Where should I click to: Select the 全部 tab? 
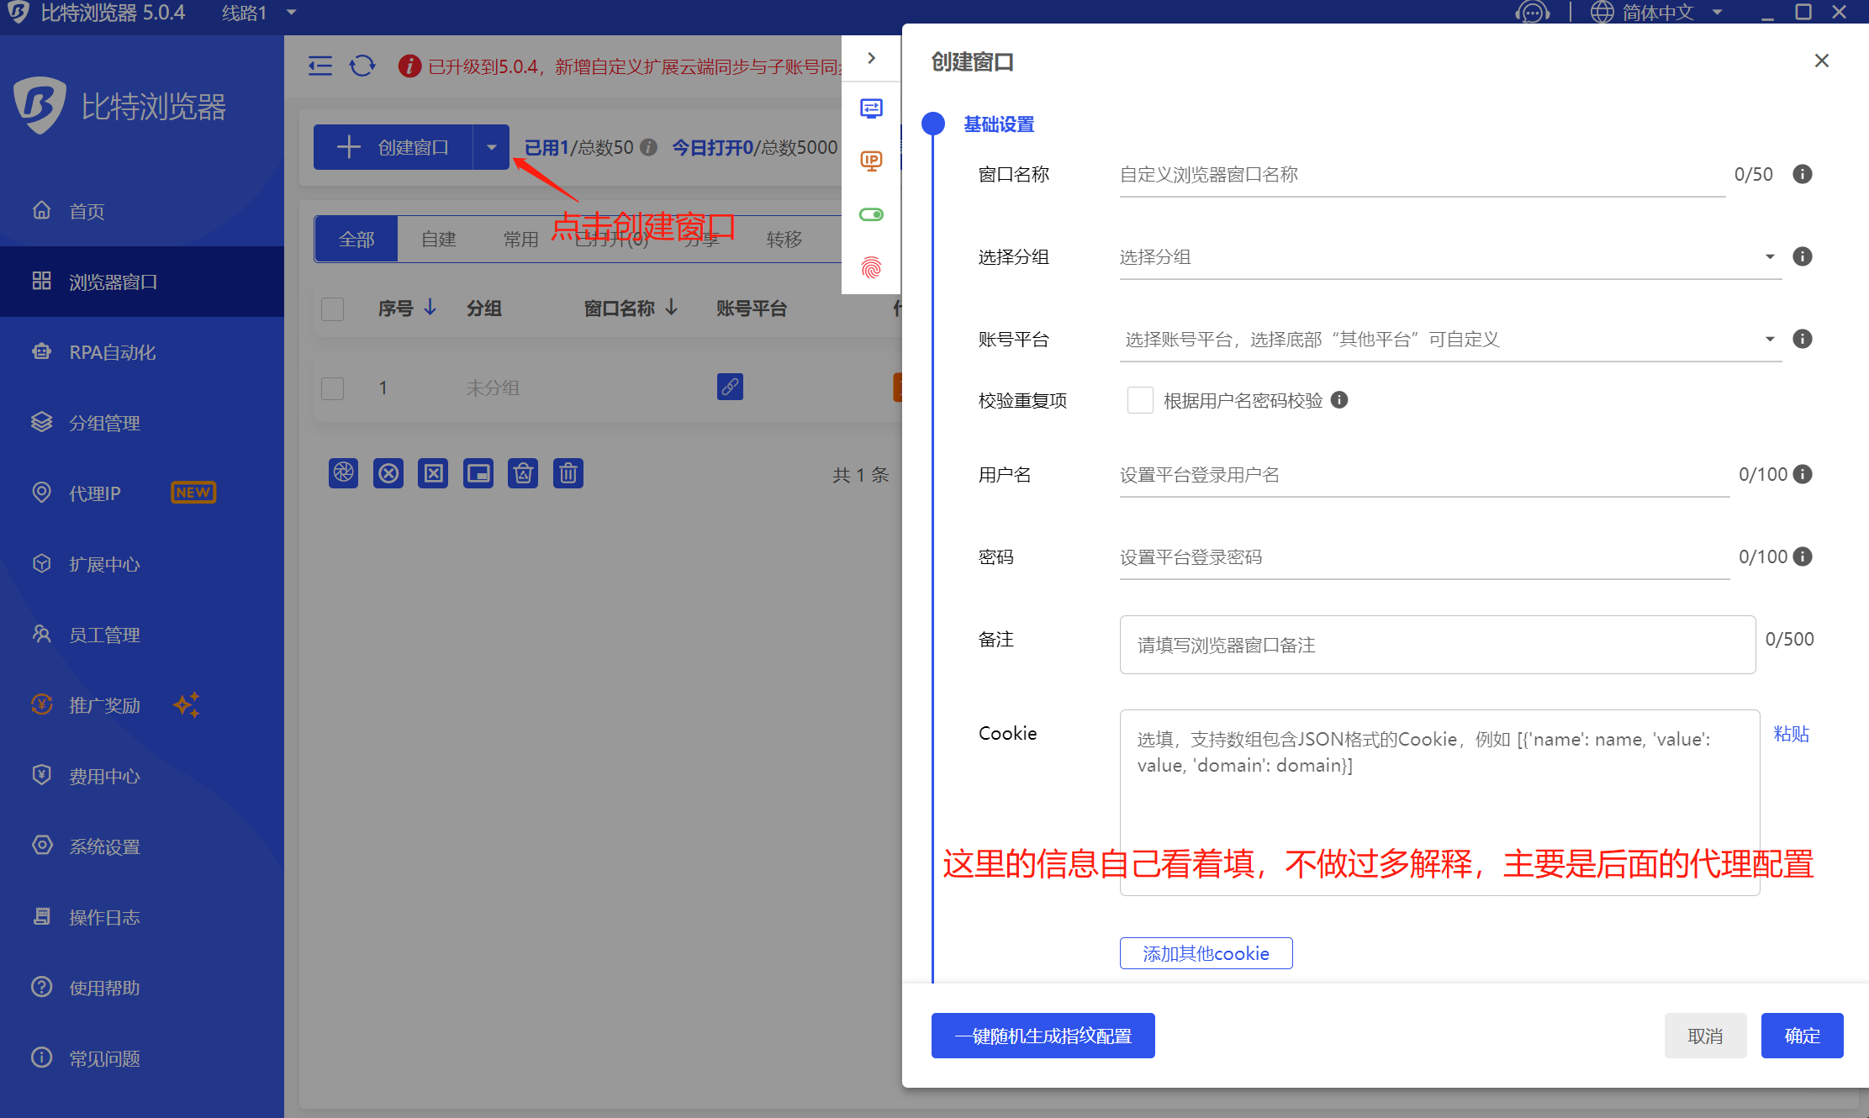click(x=356, y=240)
